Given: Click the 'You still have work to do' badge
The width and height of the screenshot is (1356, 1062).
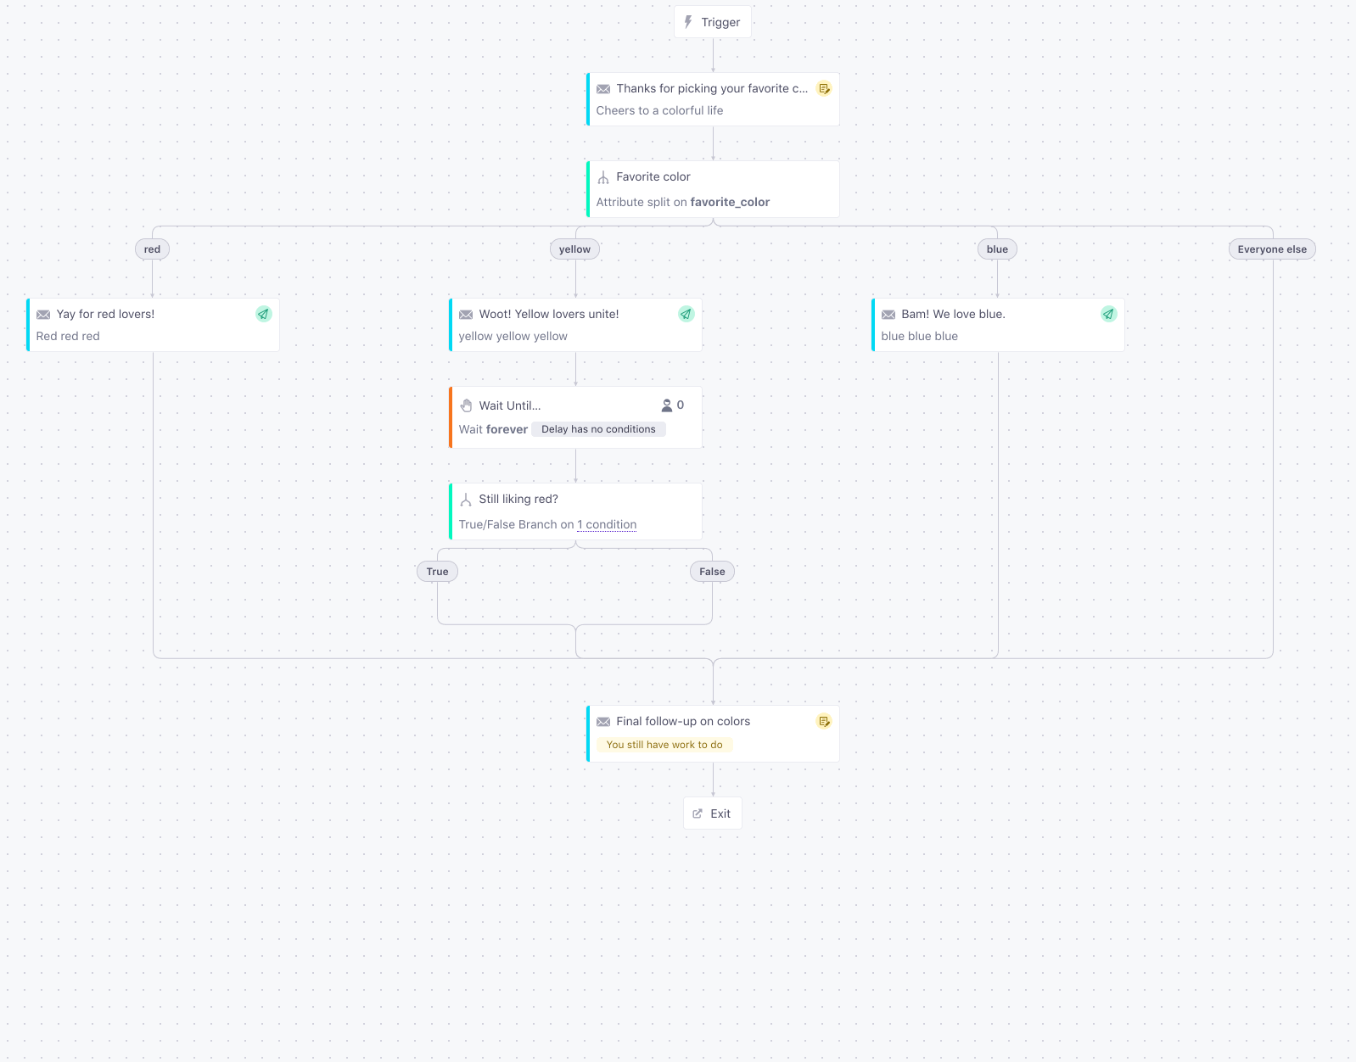Looking at the screenshot, I should click(x=664, y=745).
